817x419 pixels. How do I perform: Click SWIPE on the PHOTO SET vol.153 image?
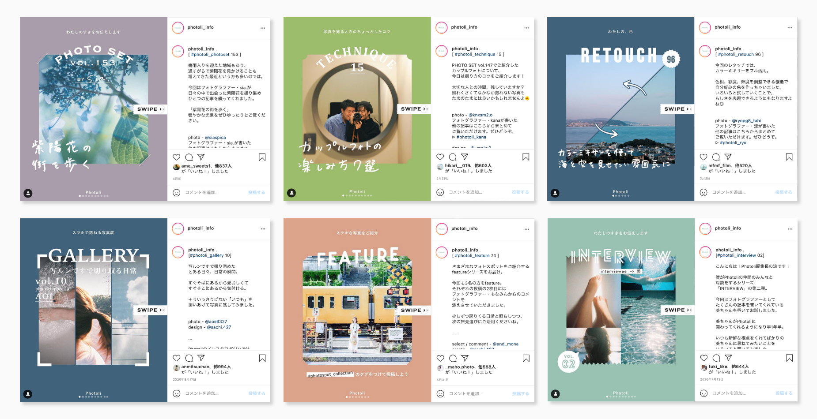tap(151, 109)
